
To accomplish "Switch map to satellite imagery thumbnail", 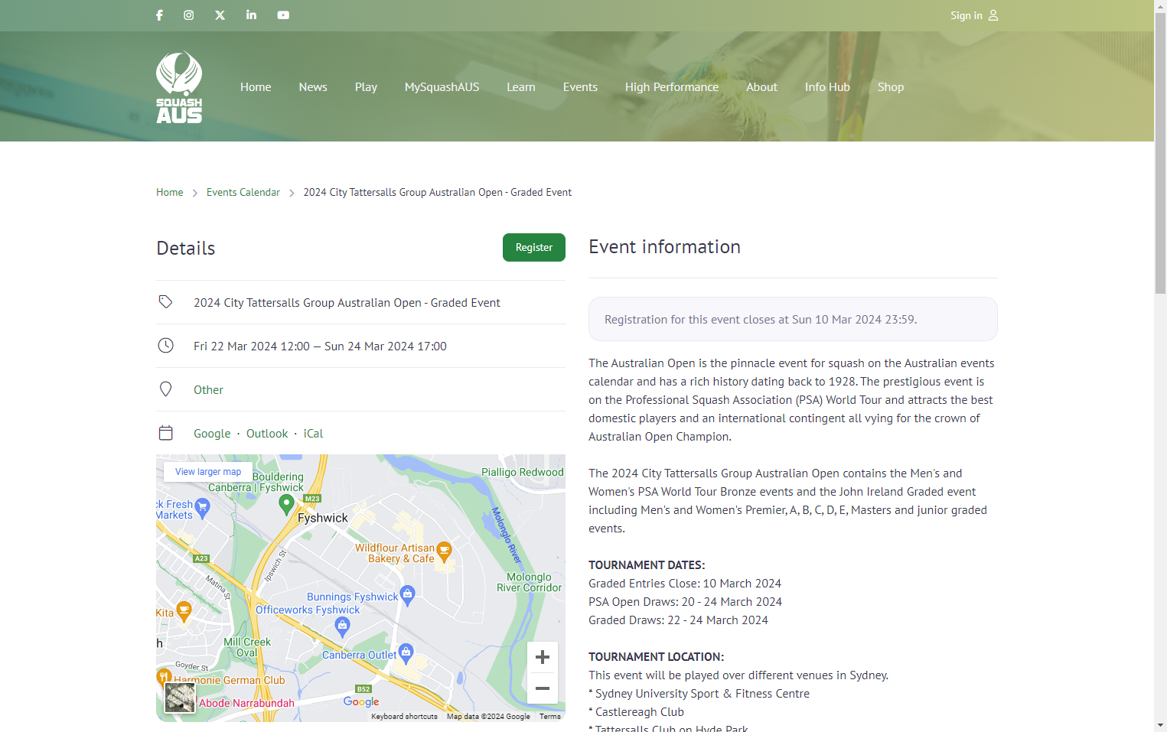I will [x=180, y=698].
